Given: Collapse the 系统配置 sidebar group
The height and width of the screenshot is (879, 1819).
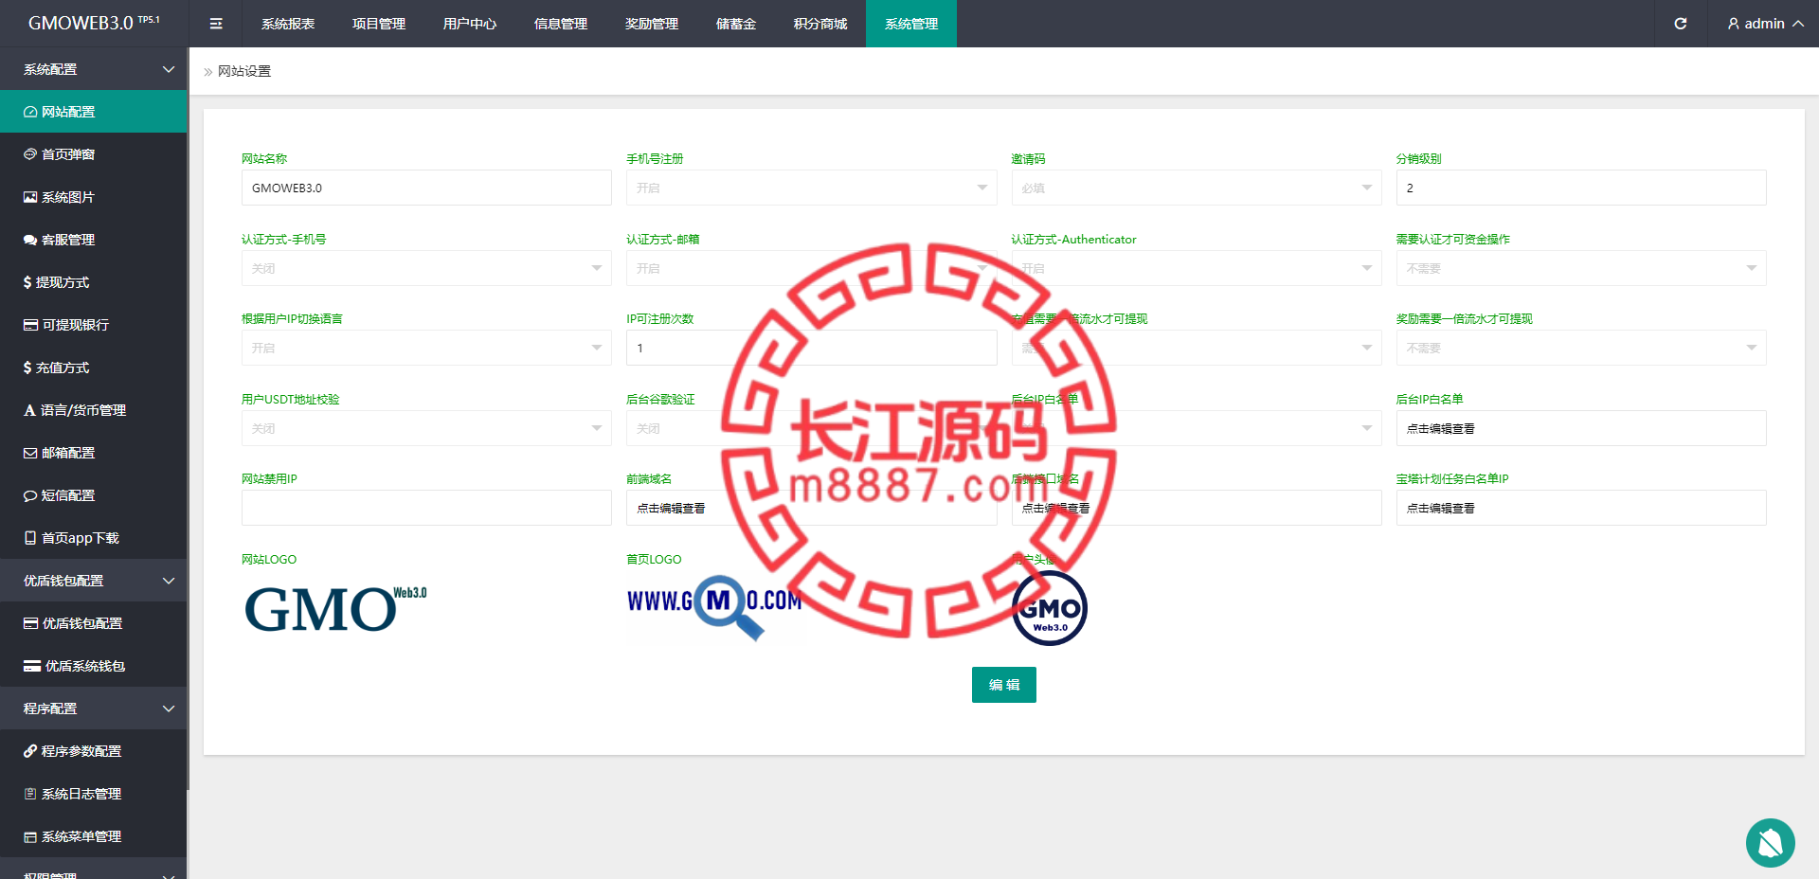Looking at the screenshot, I should click(x=94, y=69).
